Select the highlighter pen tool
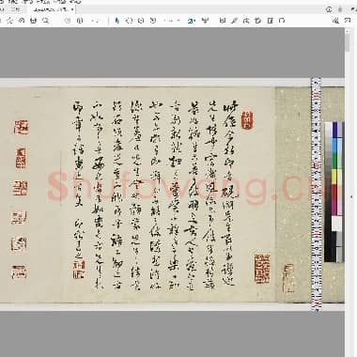The image size is (357, 357). click(x=234, y=21)
